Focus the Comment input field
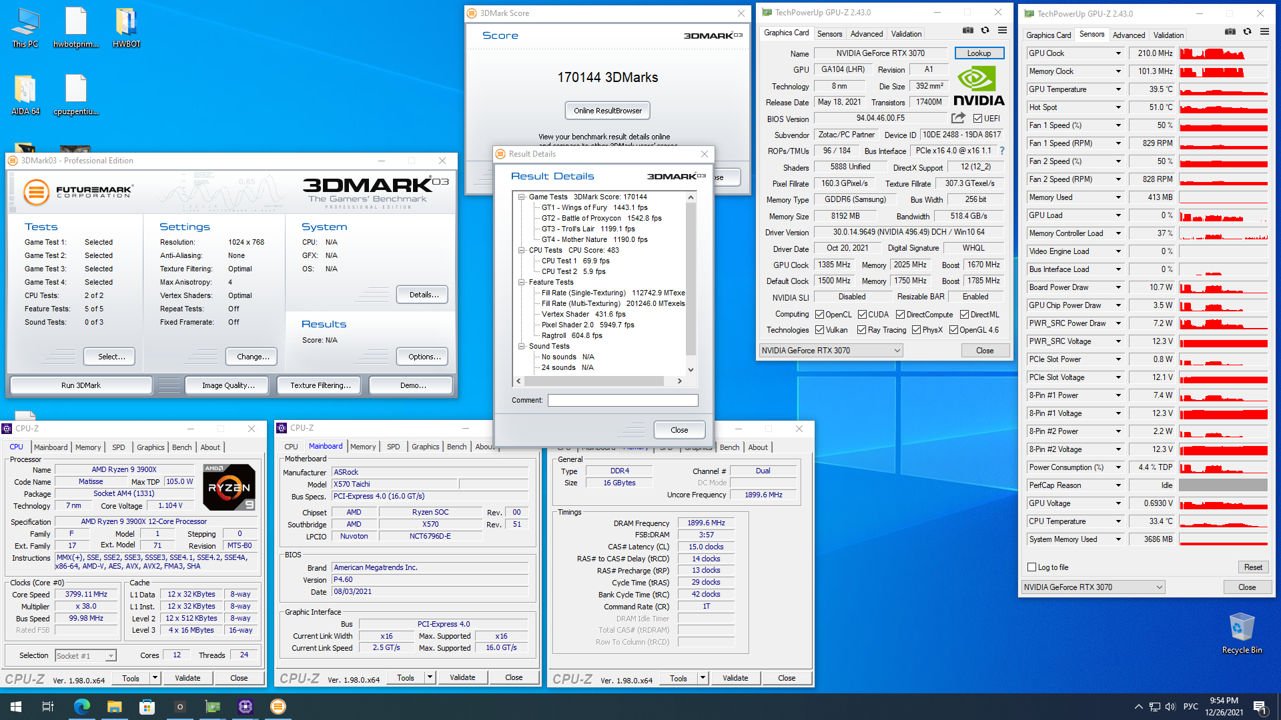Viewport: 1281px width, 720px height. [x=622, y=401]
